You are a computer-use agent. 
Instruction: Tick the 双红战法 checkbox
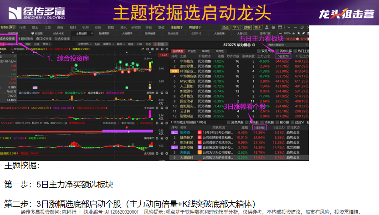[x=259, y=51]
